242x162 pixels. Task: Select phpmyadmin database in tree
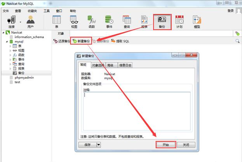pos(22,78)
